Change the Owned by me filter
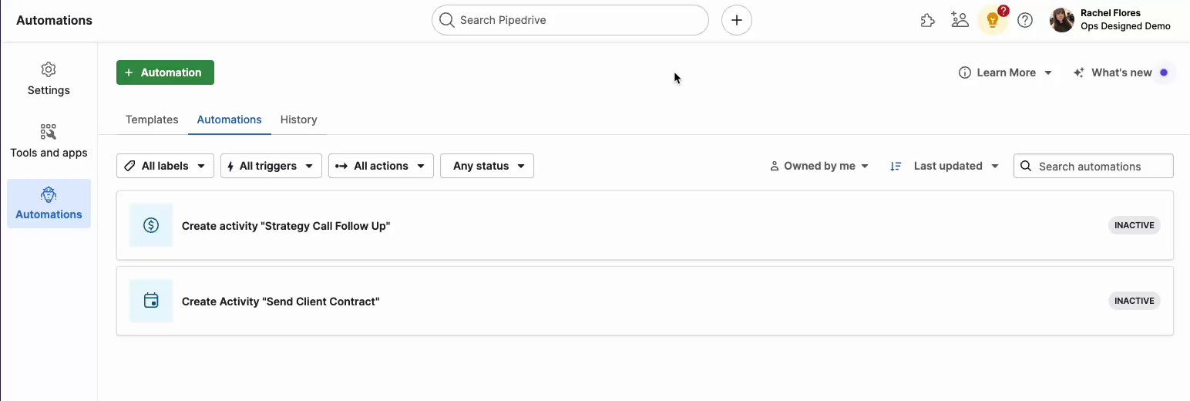Image resolution: width=1190 pixels, height=401 pixels. (819, 166)
